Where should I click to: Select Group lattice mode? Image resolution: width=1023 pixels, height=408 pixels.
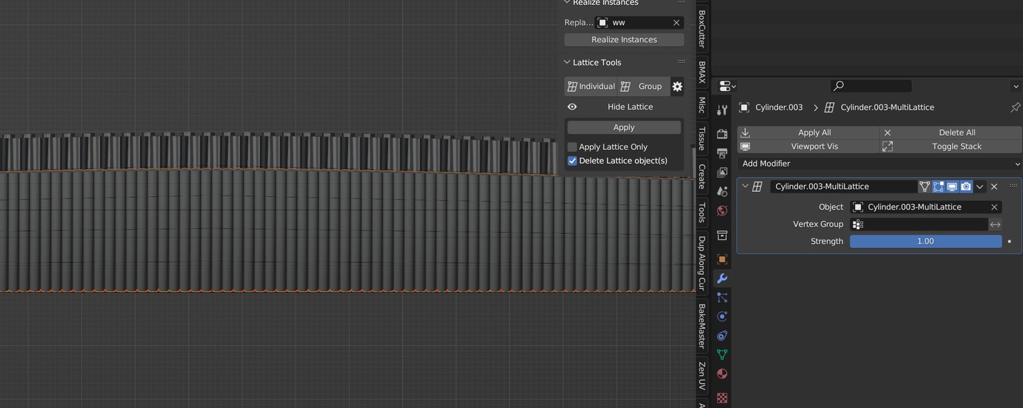pos(644,86)
